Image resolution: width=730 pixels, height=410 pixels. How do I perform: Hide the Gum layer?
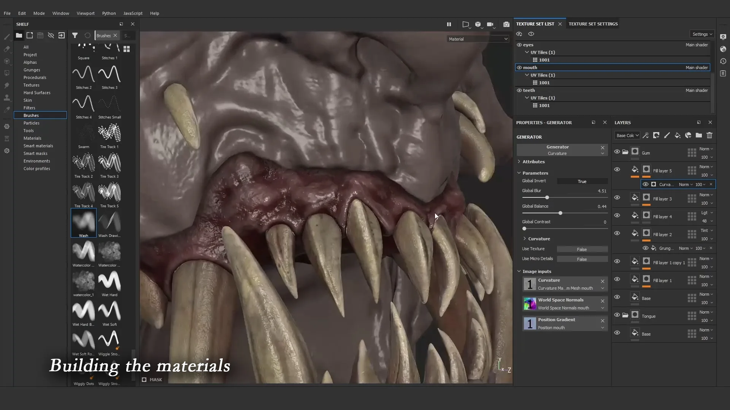(617, 151)
